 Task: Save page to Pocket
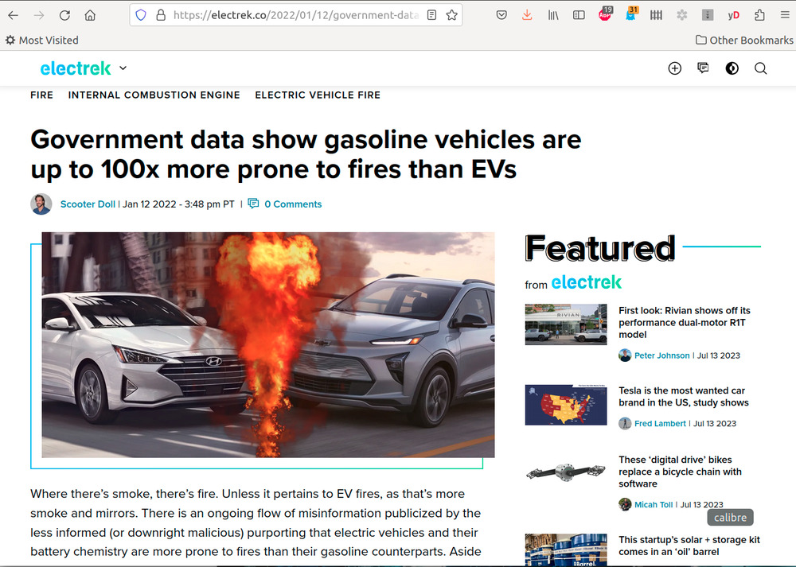tap(501, 15)
